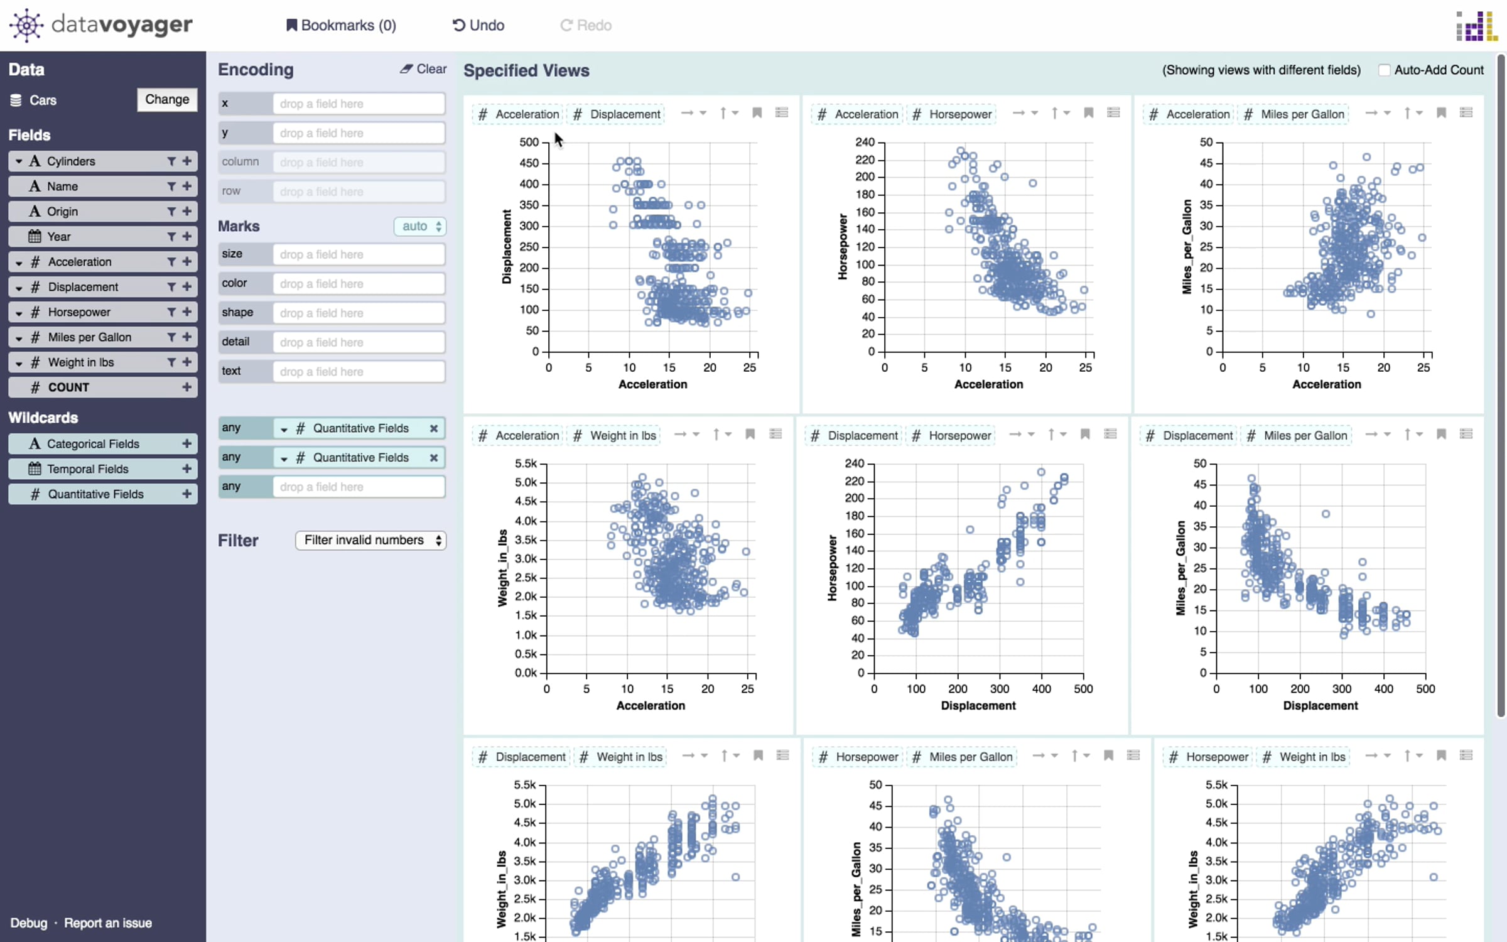This screenshot has height=942, width=1507.
Task: Open data table icon for Acceleration-Horsepower view
Action: (x=1113, y=113)
